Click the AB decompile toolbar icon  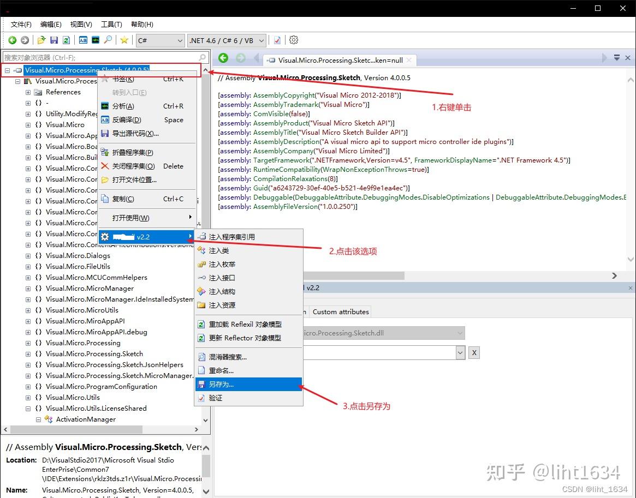click(83, 40)
